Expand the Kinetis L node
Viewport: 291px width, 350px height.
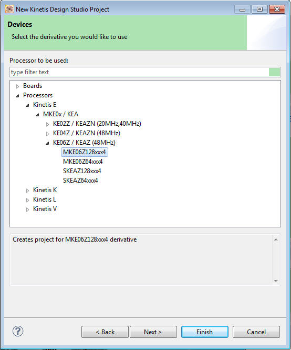coord(27,200)
